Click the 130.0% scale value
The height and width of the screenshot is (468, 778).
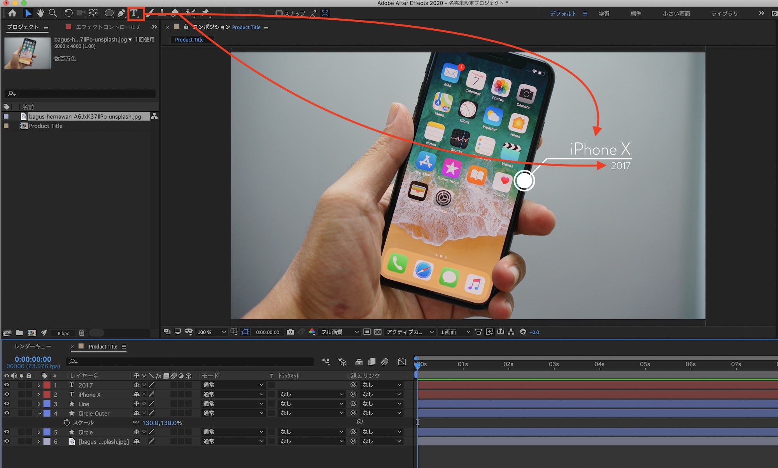click(162, 423)
